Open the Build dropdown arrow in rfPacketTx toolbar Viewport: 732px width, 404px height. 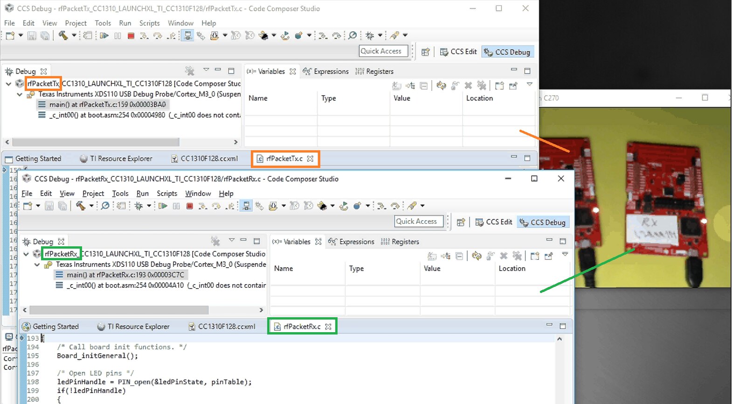[74, 35]
